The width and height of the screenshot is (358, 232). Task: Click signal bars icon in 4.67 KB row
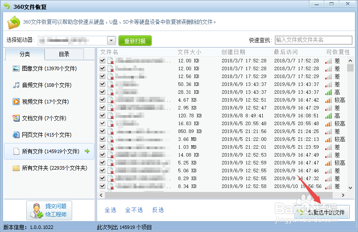click(x=328, y=100)
